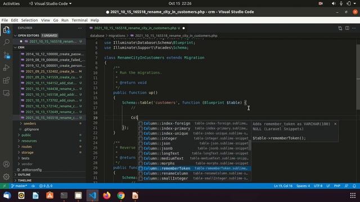Open the Selection menu
Image resolution: width=360 pixels, height=202 pixels.
(x=29, y=20)
